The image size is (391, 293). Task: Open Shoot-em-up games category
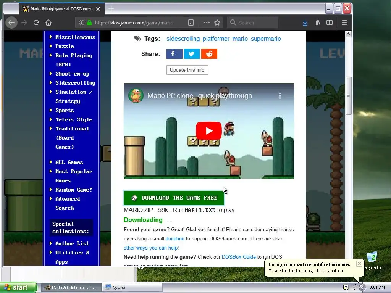pyautogui.click(x=72, y=74)
